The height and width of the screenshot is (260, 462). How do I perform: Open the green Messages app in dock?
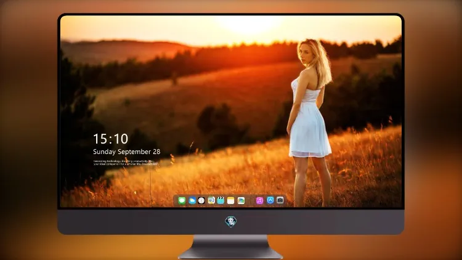(182, 201)
